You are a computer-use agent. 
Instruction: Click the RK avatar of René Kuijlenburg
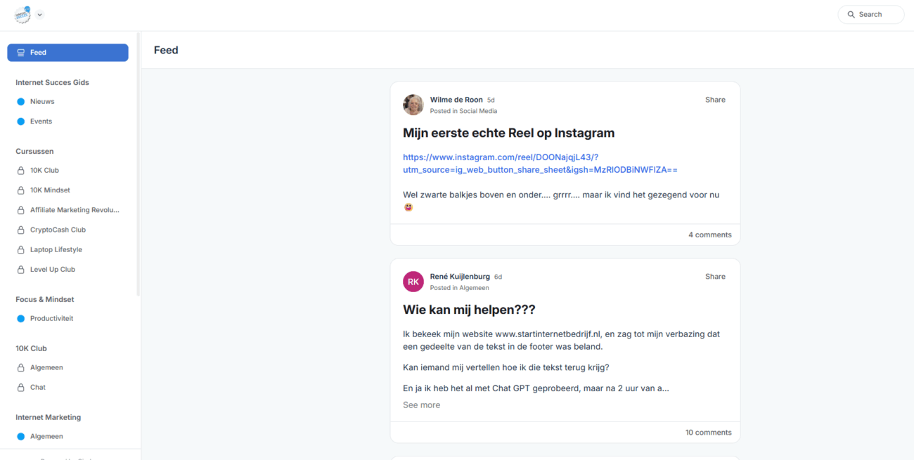click(413, 282)
